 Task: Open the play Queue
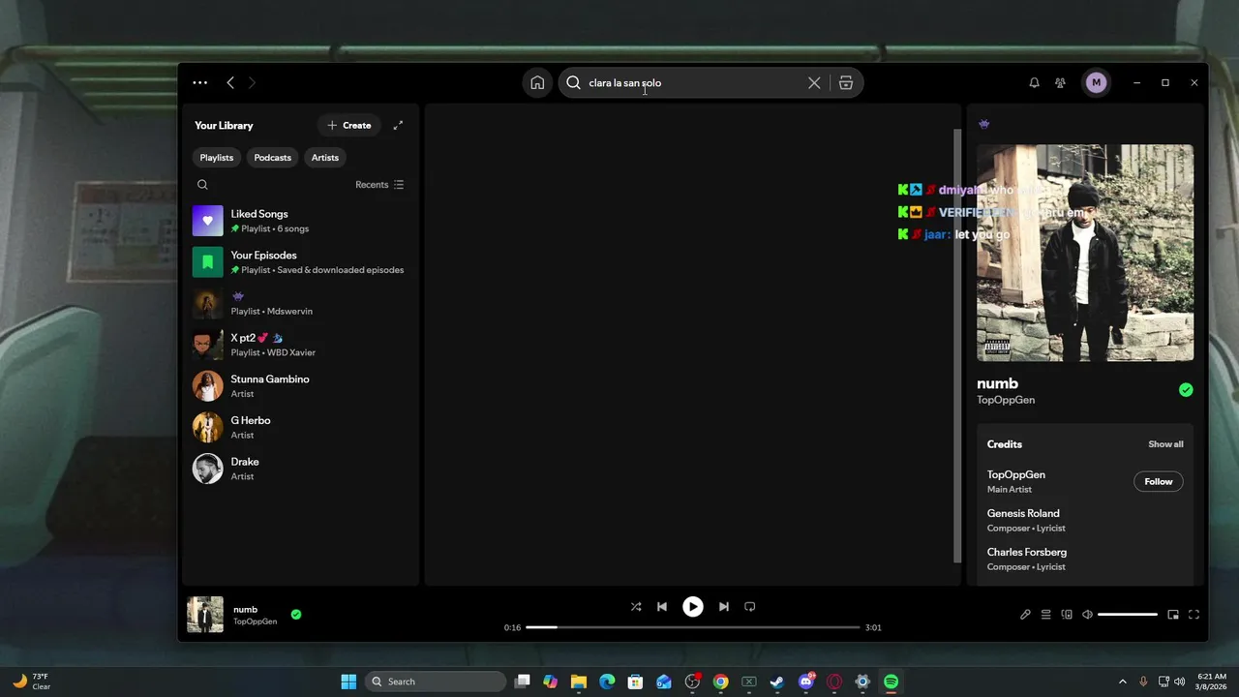[1046, 615]
